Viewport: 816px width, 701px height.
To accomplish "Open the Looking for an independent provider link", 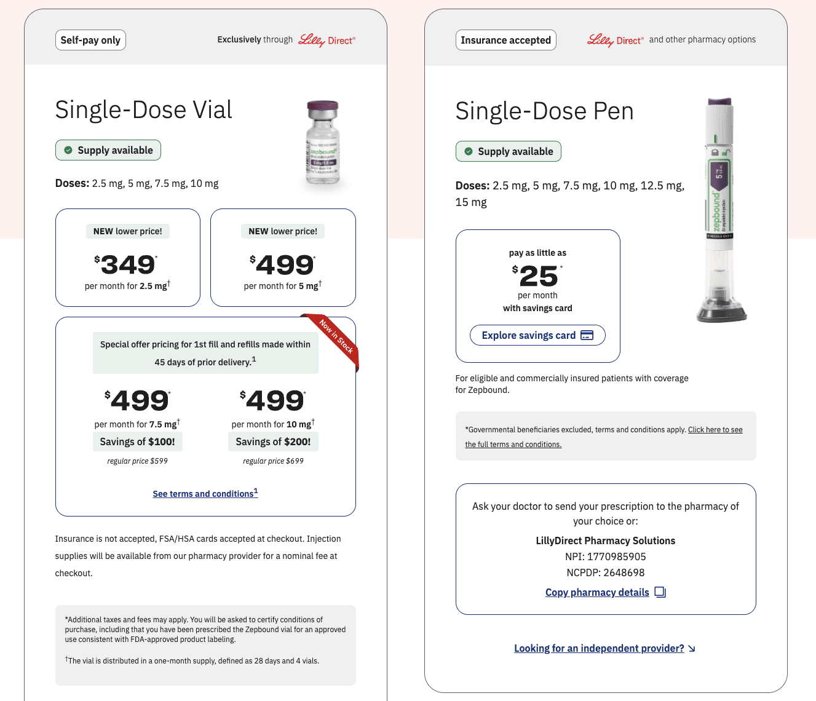I will pyautogui.click(x=598, y=648).
